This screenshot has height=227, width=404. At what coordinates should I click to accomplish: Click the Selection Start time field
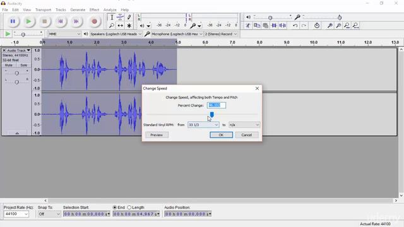(x=86, y=214)
